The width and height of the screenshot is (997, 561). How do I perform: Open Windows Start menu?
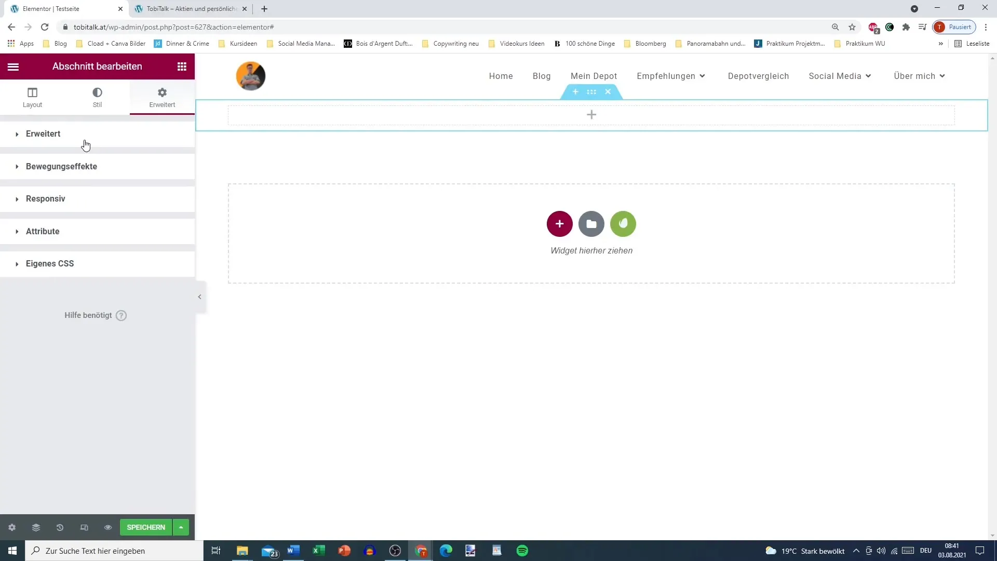point(12,551)
